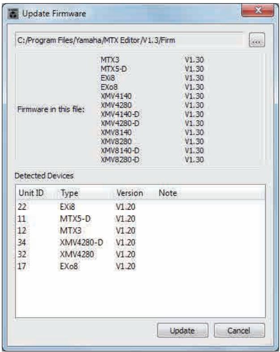Select the detected device row with Unit ID 34
The width and height of the screenshot is (280, 352).
(x=140, y=242)
